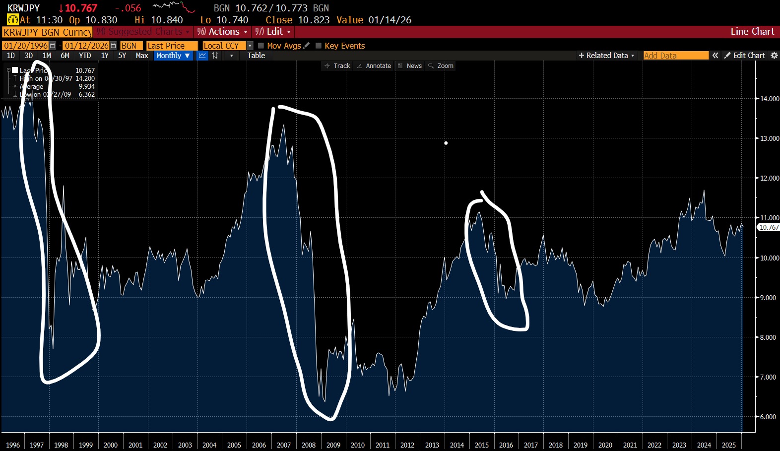
Task: Select the 5Y range tab
Action: tap(122, 56)
